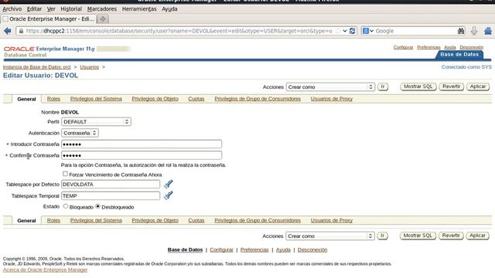Enable Forzar Vencimiento de Contraseña Ahora checkbox

[65, 174]
